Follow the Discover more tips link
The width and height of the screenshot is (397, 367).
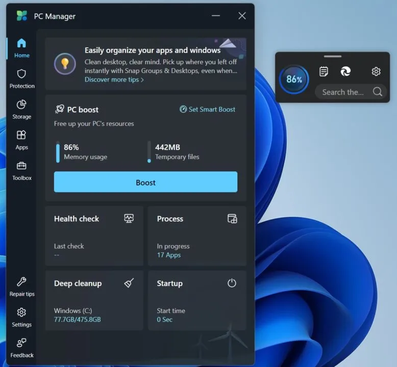[114, 80]
